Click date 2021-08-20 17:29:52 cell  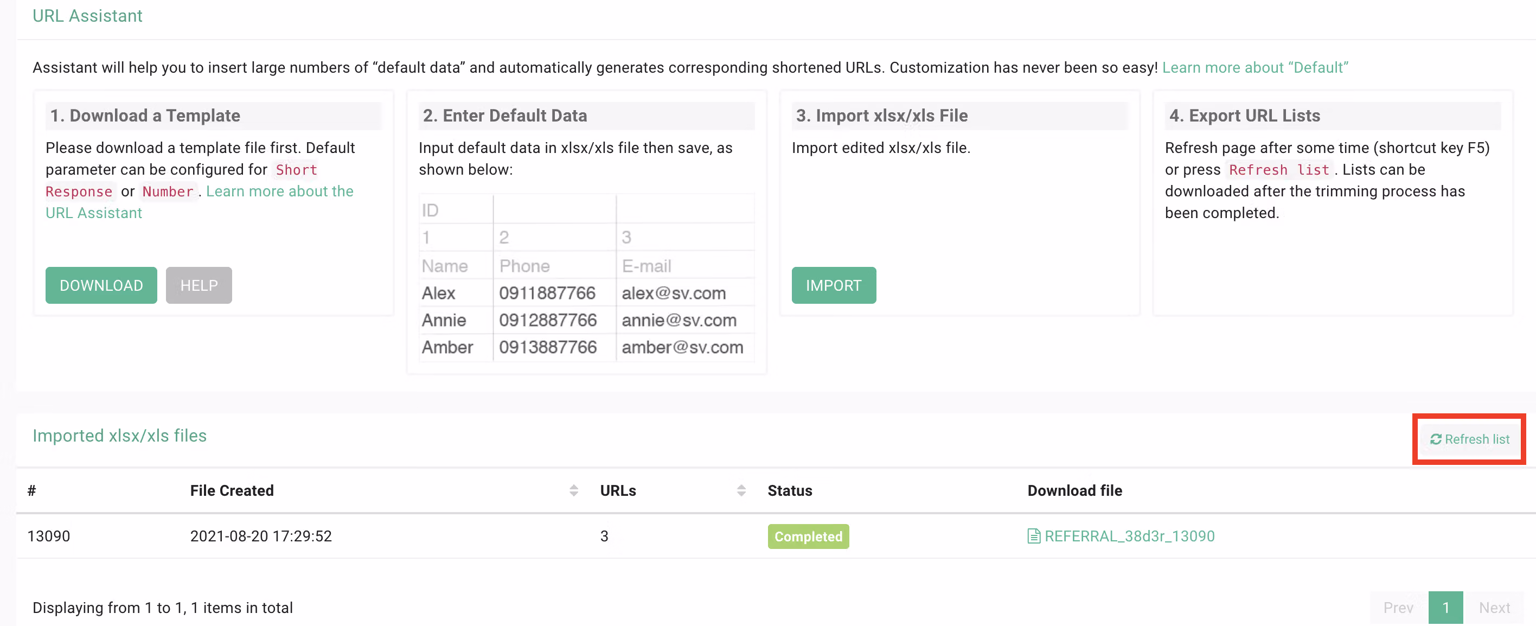tap(260, 536)
